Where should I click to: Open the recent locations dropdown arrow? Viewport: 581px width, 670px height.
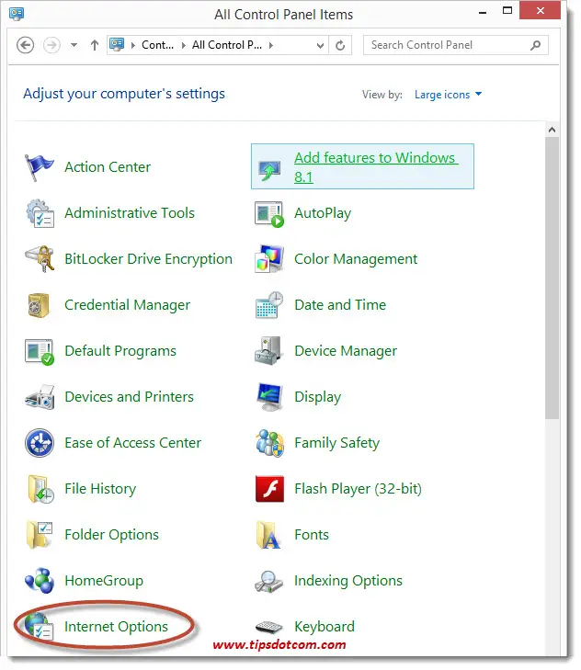(74, 45)
